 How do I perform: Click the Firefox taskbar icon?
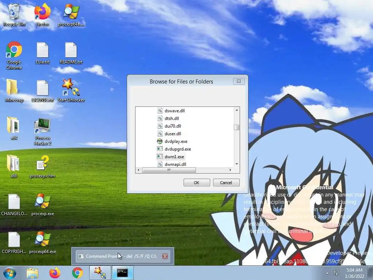[x=55, y=273]
